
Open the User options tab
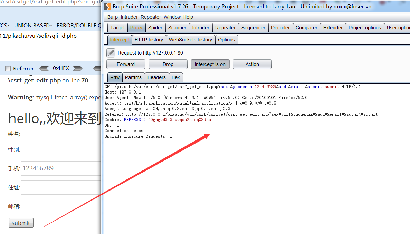pos(398,28)
